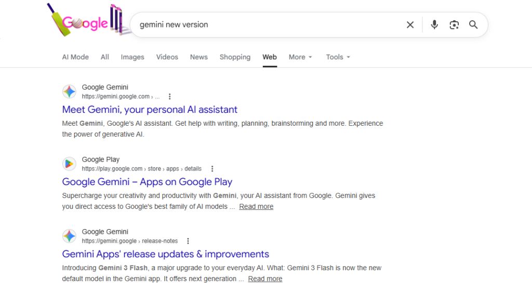Start voice search with microphone icon
Screen dimensions: 532x290
click(434, 24)
